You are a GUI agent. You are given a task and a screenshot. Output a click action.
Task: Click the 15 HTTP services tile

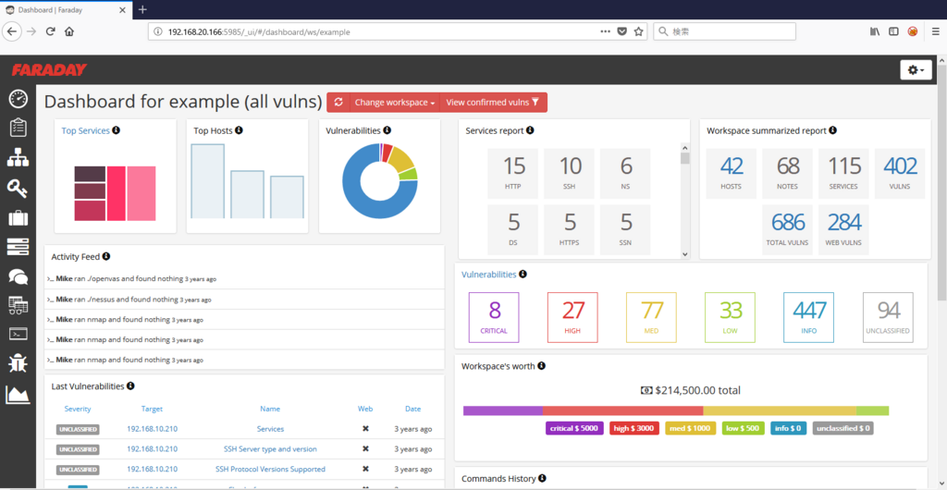[512, 174]
